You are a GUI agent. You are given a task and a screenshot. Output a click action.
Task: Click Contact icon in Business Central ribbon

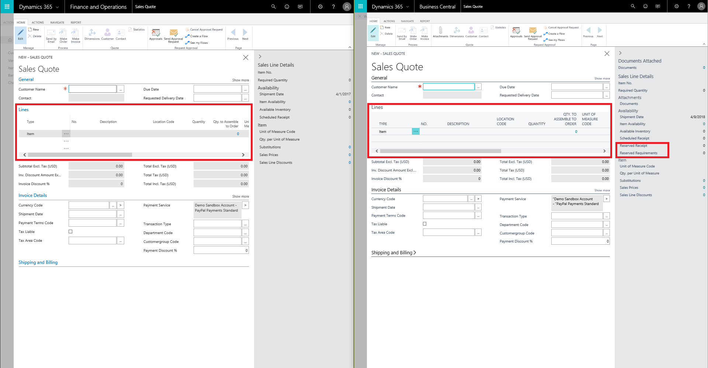[483, 32]
